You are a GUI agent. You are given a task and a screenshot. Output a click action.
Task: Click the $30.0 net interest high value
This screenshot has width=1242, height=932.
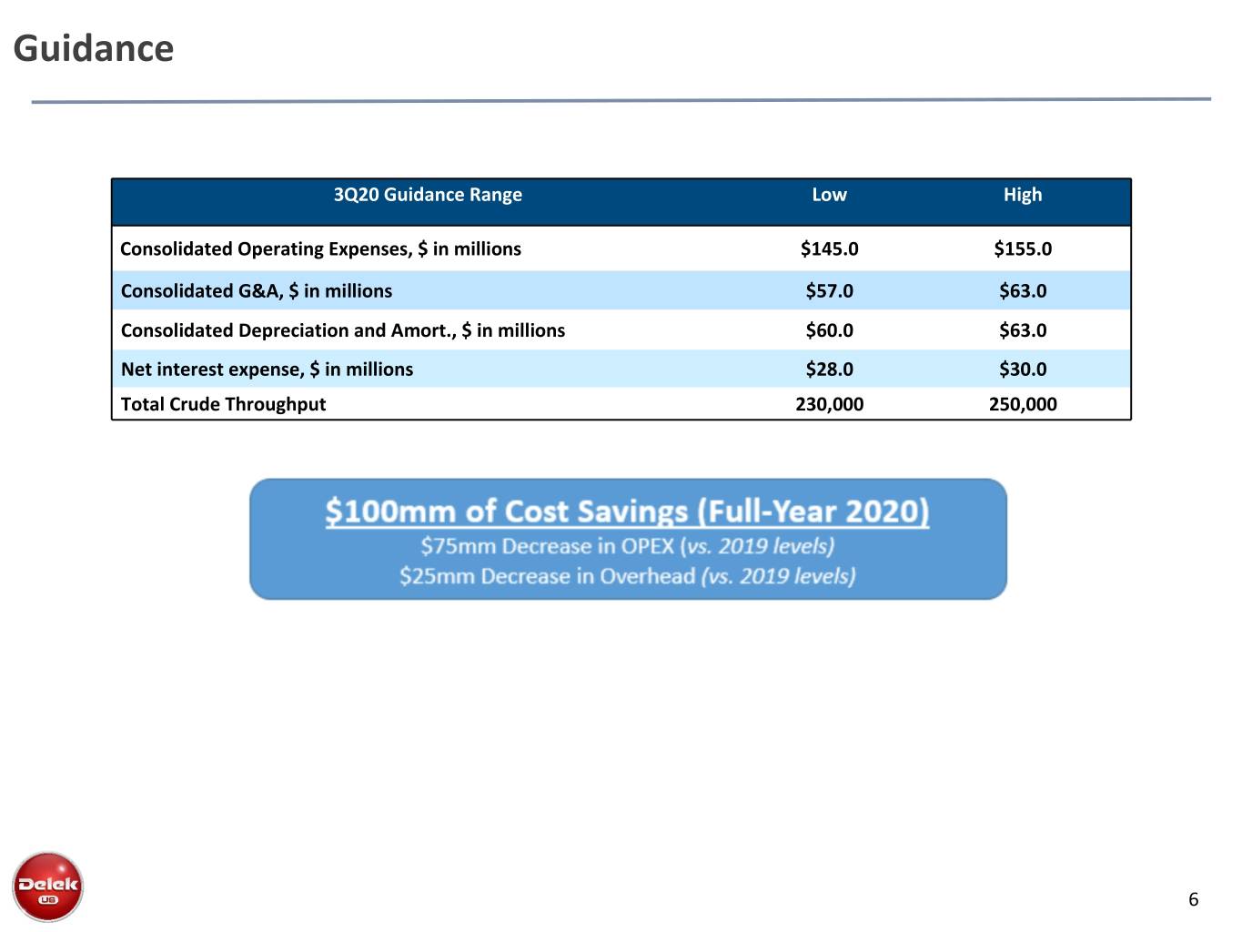point(1023,370)
